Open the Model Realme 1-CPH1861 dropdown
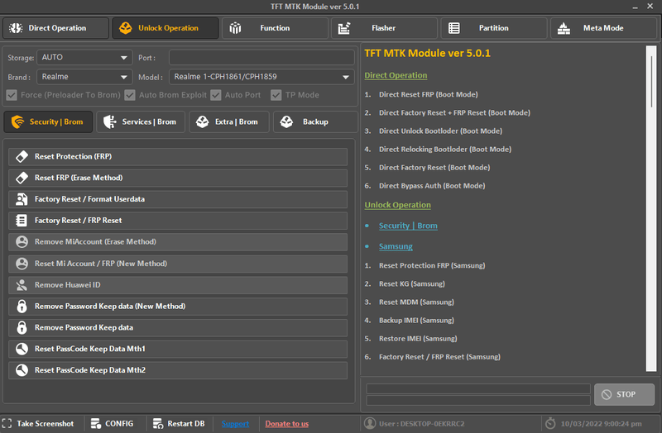 pyautogui.click(x=261, y=77)
